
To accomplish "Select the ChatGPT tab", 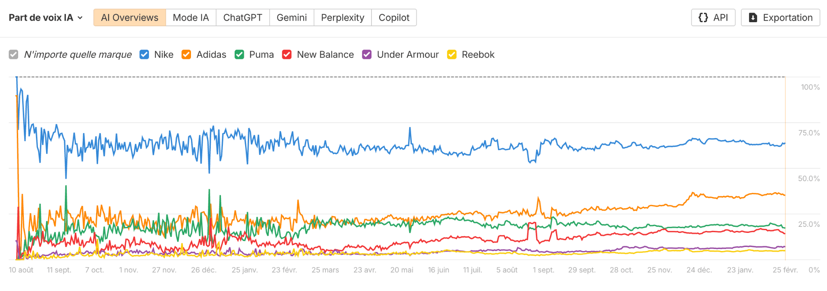I will click(243, 18).
